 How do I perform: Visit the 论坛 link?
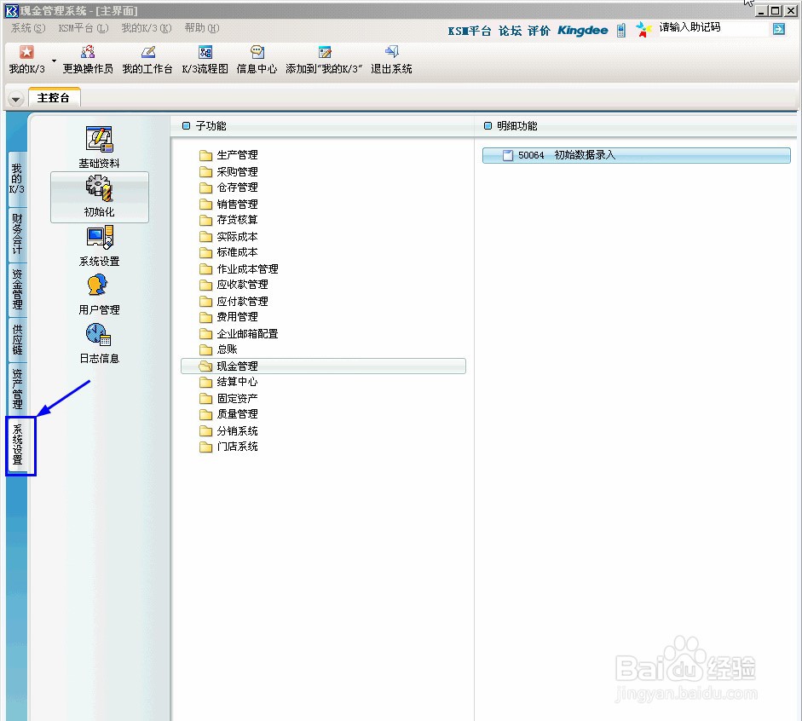click(510, 29)
